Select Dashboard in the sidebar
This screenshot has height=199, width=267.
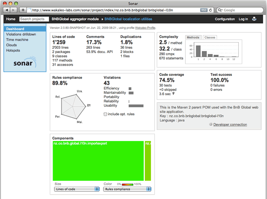click(25, 29)
